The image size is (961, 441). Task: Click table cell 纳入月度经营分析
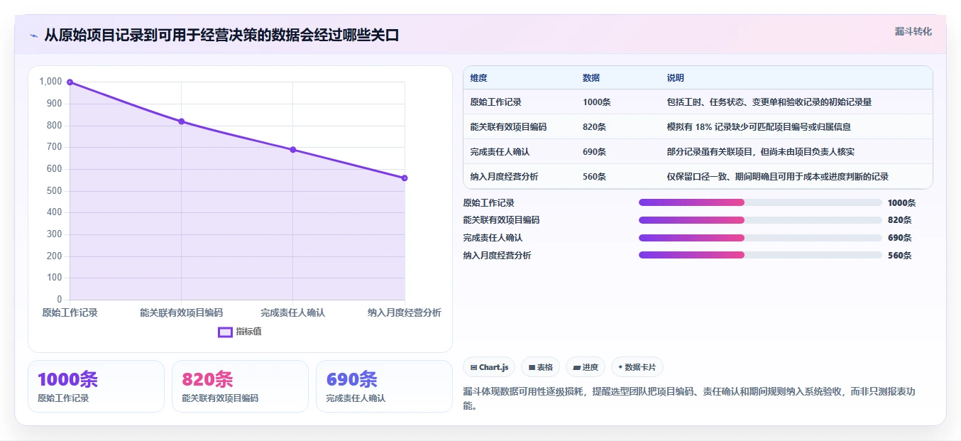504,177
